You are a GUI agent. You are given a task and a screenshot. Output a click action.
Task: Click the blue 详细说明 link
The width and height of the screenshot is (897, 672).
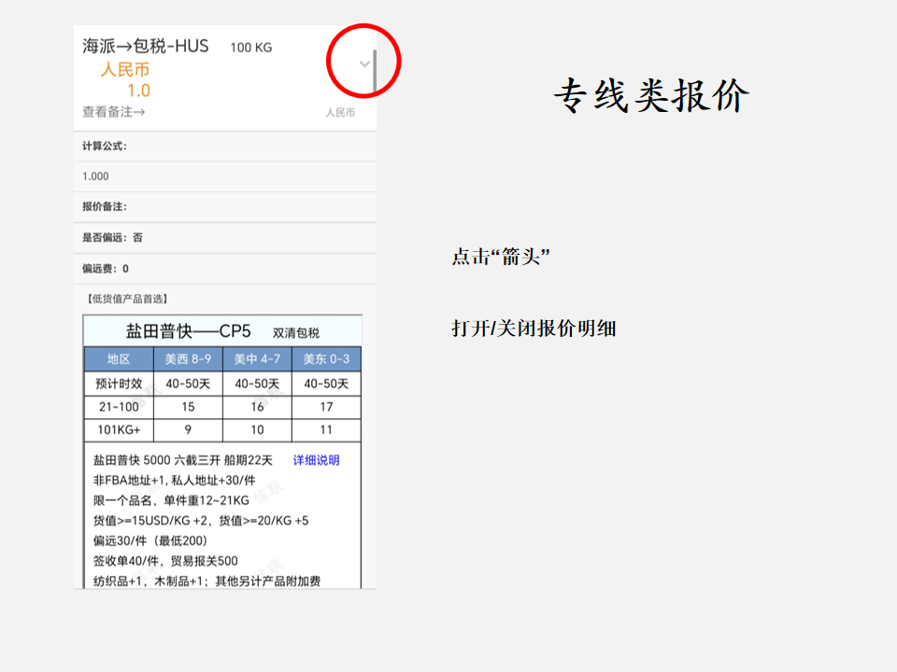click(316, 460)
